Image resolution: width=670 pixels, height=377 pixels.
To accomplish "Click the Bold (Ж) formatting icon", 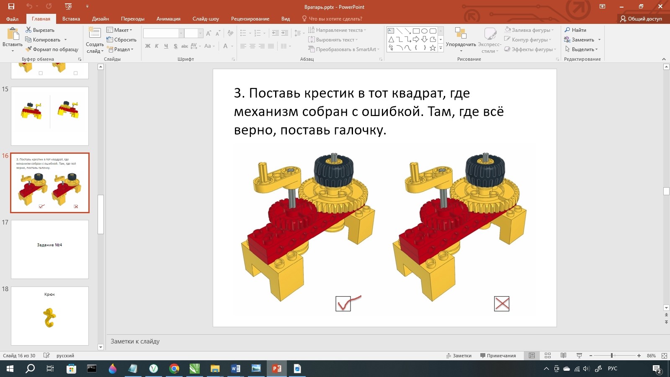I will [148, 46].
